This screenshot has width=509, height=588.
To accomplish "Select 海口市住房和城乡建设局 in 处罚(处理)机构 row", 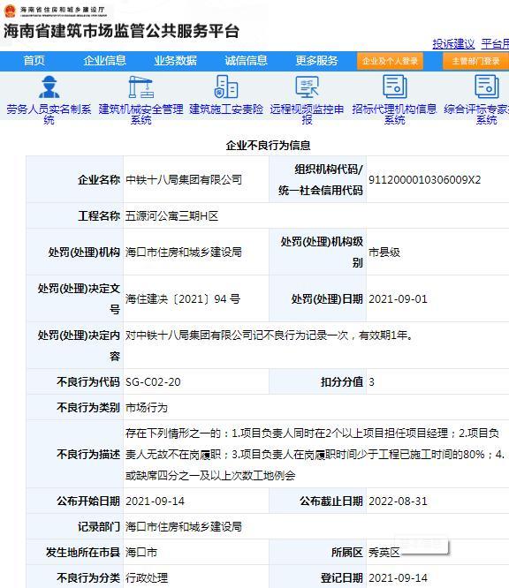I will 184,252.
